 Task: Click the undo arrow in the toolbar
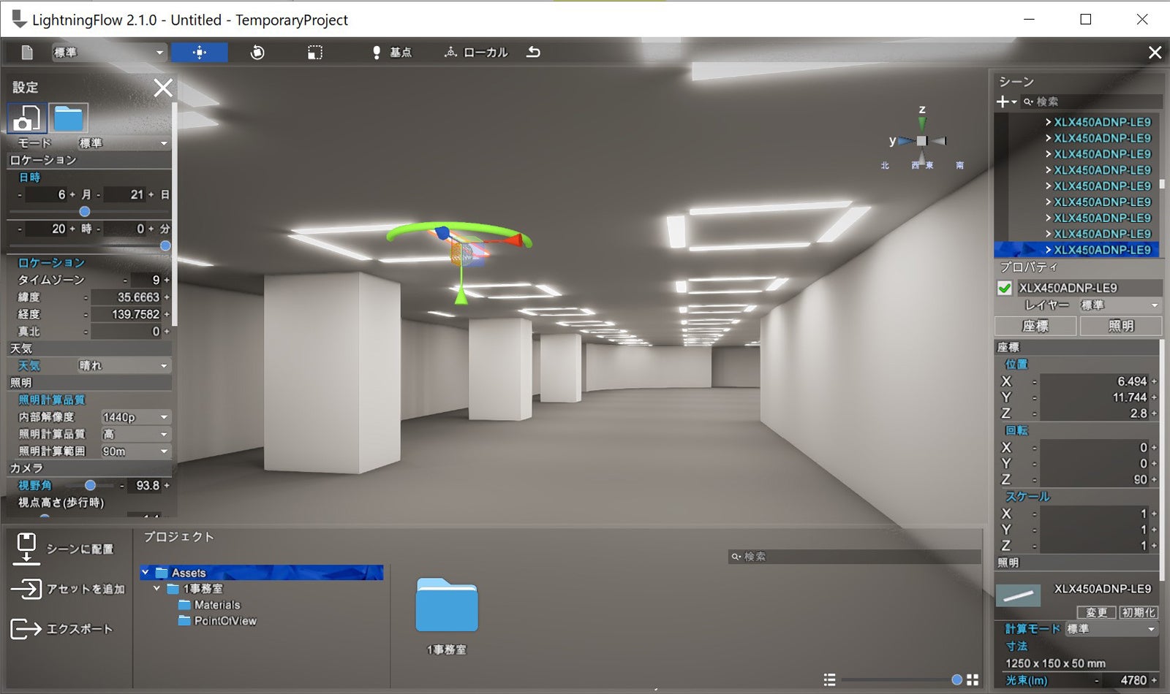coord(534,52)
